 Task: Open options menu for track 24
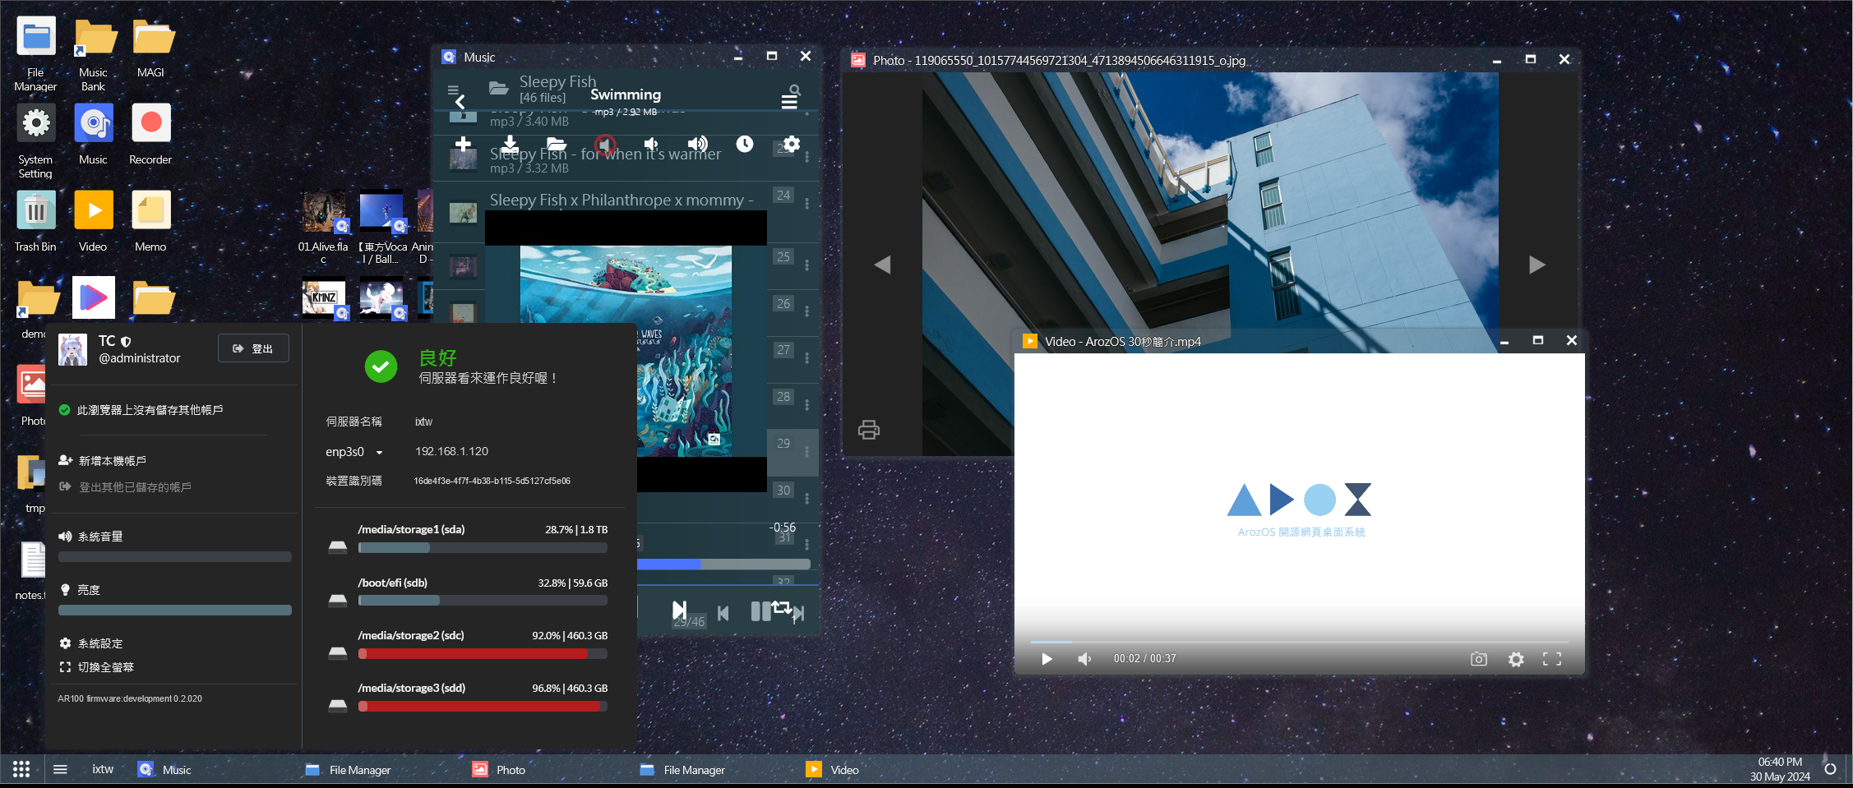pos(806,203)
